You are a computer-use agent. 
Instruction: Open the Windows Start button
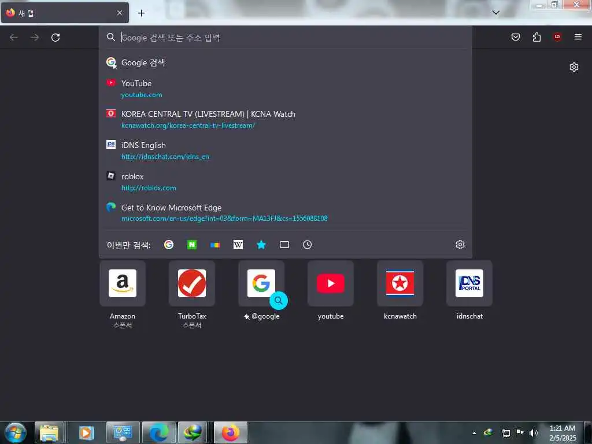[x=16, y=432]
